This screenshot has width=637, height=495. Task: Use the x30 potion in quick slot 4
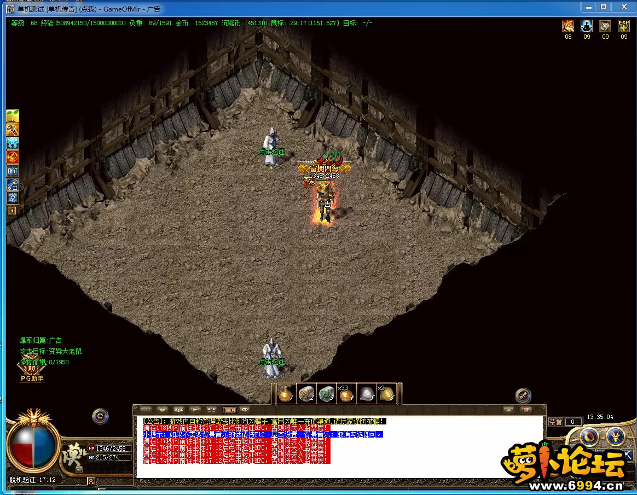pyautogui.click(x=346, y=393)
